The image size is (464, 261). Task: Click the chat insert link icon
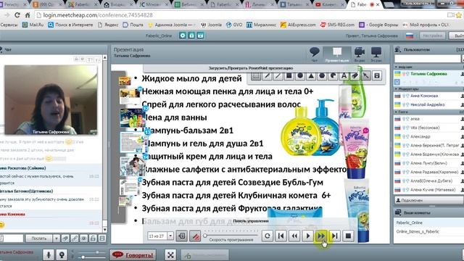click(x=74, y=239)
